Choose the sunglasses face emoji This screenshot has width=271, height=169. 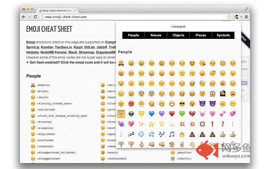182,104
